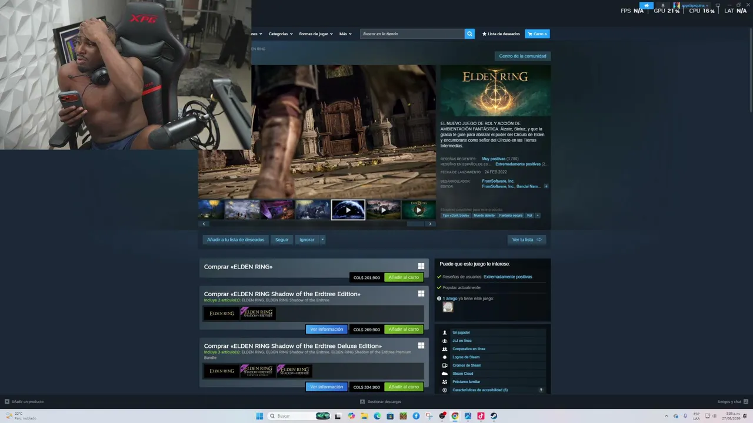Click Añadir a tu lista de deseados
The width and height of the screenshot is (753, 423).
click(x=235, y=240)
